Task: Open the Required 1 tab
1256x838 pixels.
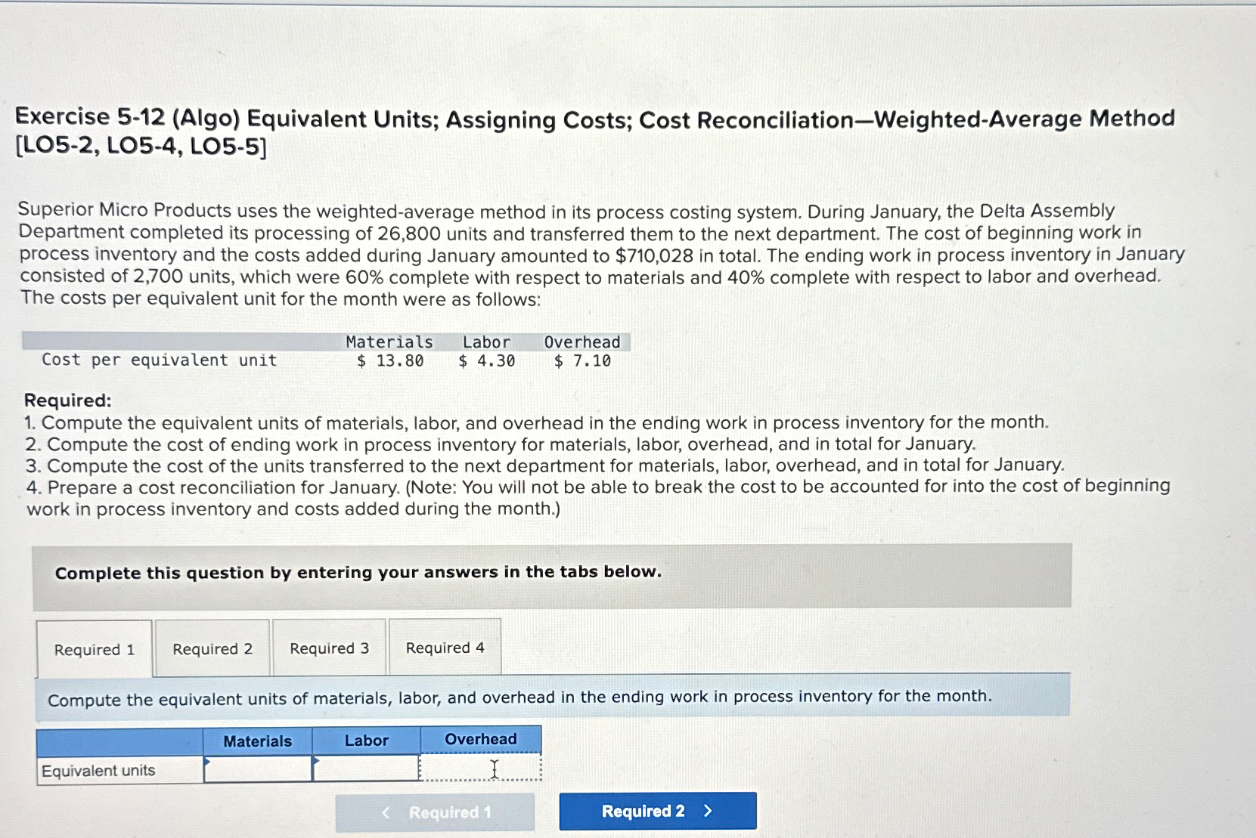Action: click(x=95, y=649)
